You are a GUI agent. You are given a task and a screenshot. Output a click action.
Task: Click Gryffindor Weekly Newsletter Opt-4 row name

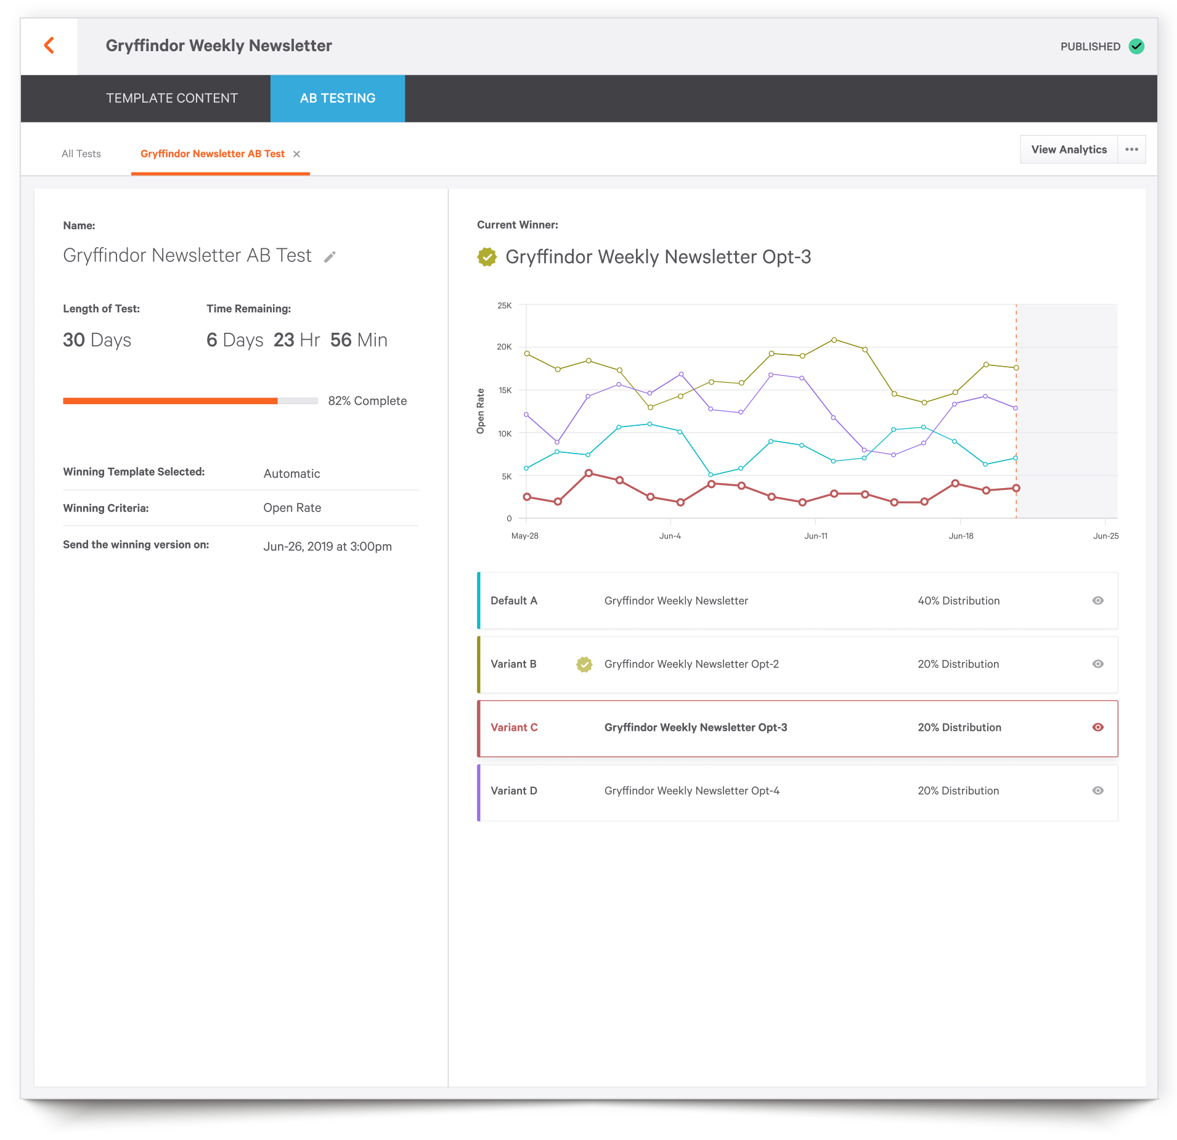click(x=692, y=791)
